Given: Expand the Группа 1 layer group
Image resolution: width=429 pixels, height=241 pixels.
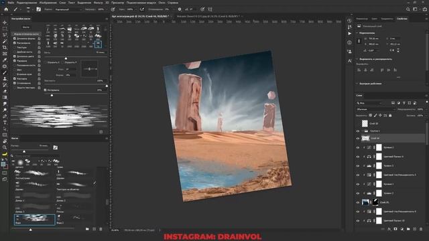Looking at the screenshot, I should click(x=362, y=131).
